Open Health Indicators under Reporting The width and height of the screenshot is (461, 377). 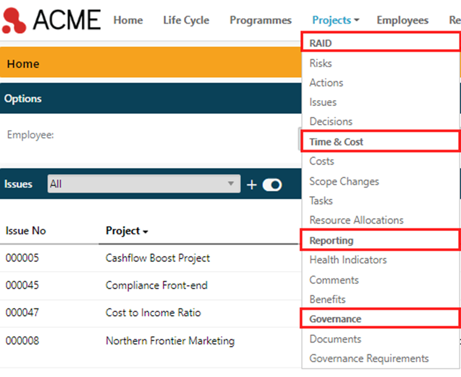click(x=348, y=260)
